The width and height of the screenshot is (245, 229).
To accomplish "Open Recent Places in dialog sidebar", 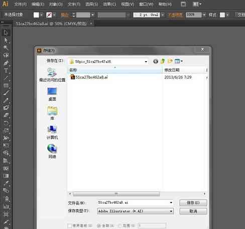I will (x=52, y=75).
